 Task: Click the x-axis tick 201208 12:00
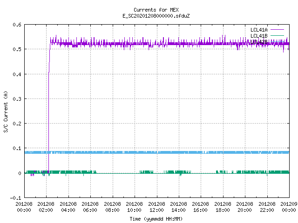pos(156,207)
